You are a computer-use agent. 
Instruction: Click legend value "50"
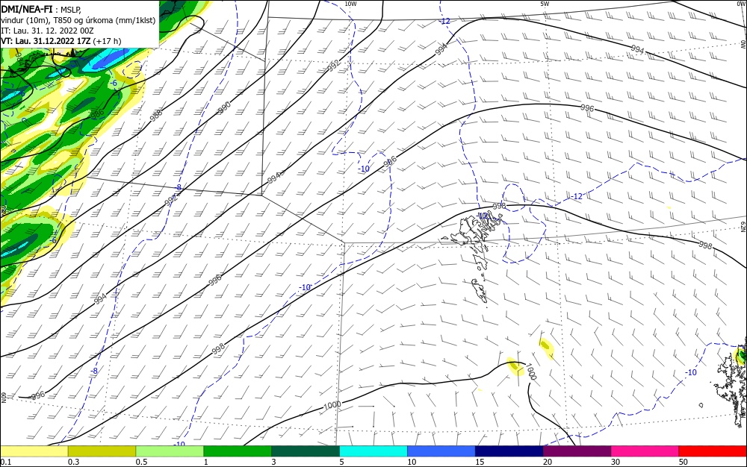[x=684, y=462]
